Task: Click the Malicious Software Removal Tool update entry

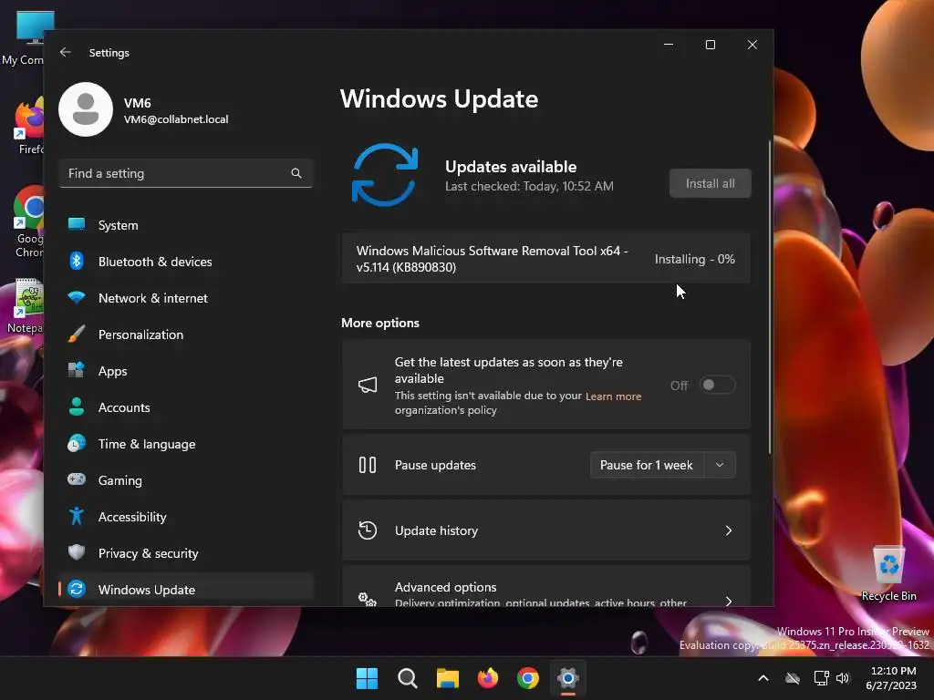Action: click(x=545, y=259)
